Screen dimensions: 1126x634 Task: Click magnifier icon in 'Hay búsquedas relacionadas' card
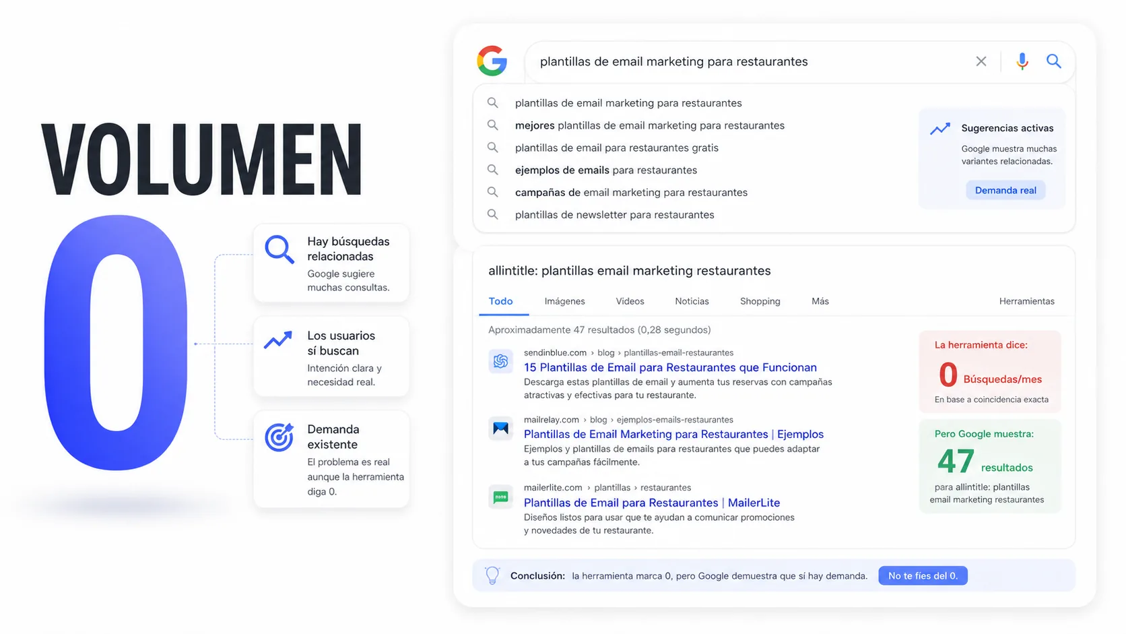279,249
